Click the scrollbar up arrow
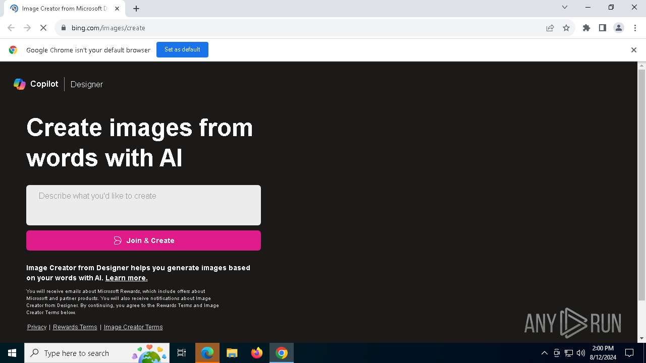The image size is (646, 363). (x=642, y=66)
